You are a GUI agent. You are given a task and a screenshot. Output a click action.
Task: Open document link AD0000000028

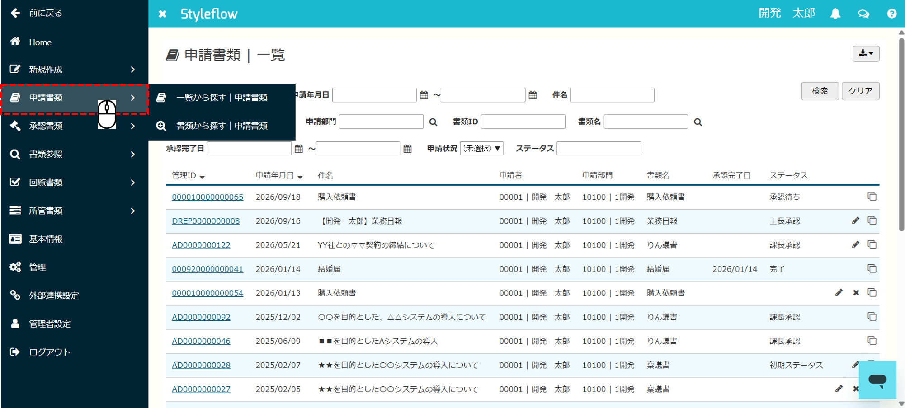pos(201,365)
